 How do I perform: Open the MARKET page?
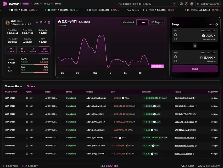point(59,4)
